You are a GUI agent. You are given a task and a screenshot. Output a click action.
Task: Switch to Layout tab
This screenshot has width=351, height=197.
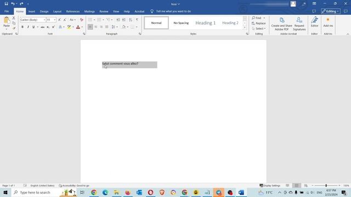[x=57, y=11]
